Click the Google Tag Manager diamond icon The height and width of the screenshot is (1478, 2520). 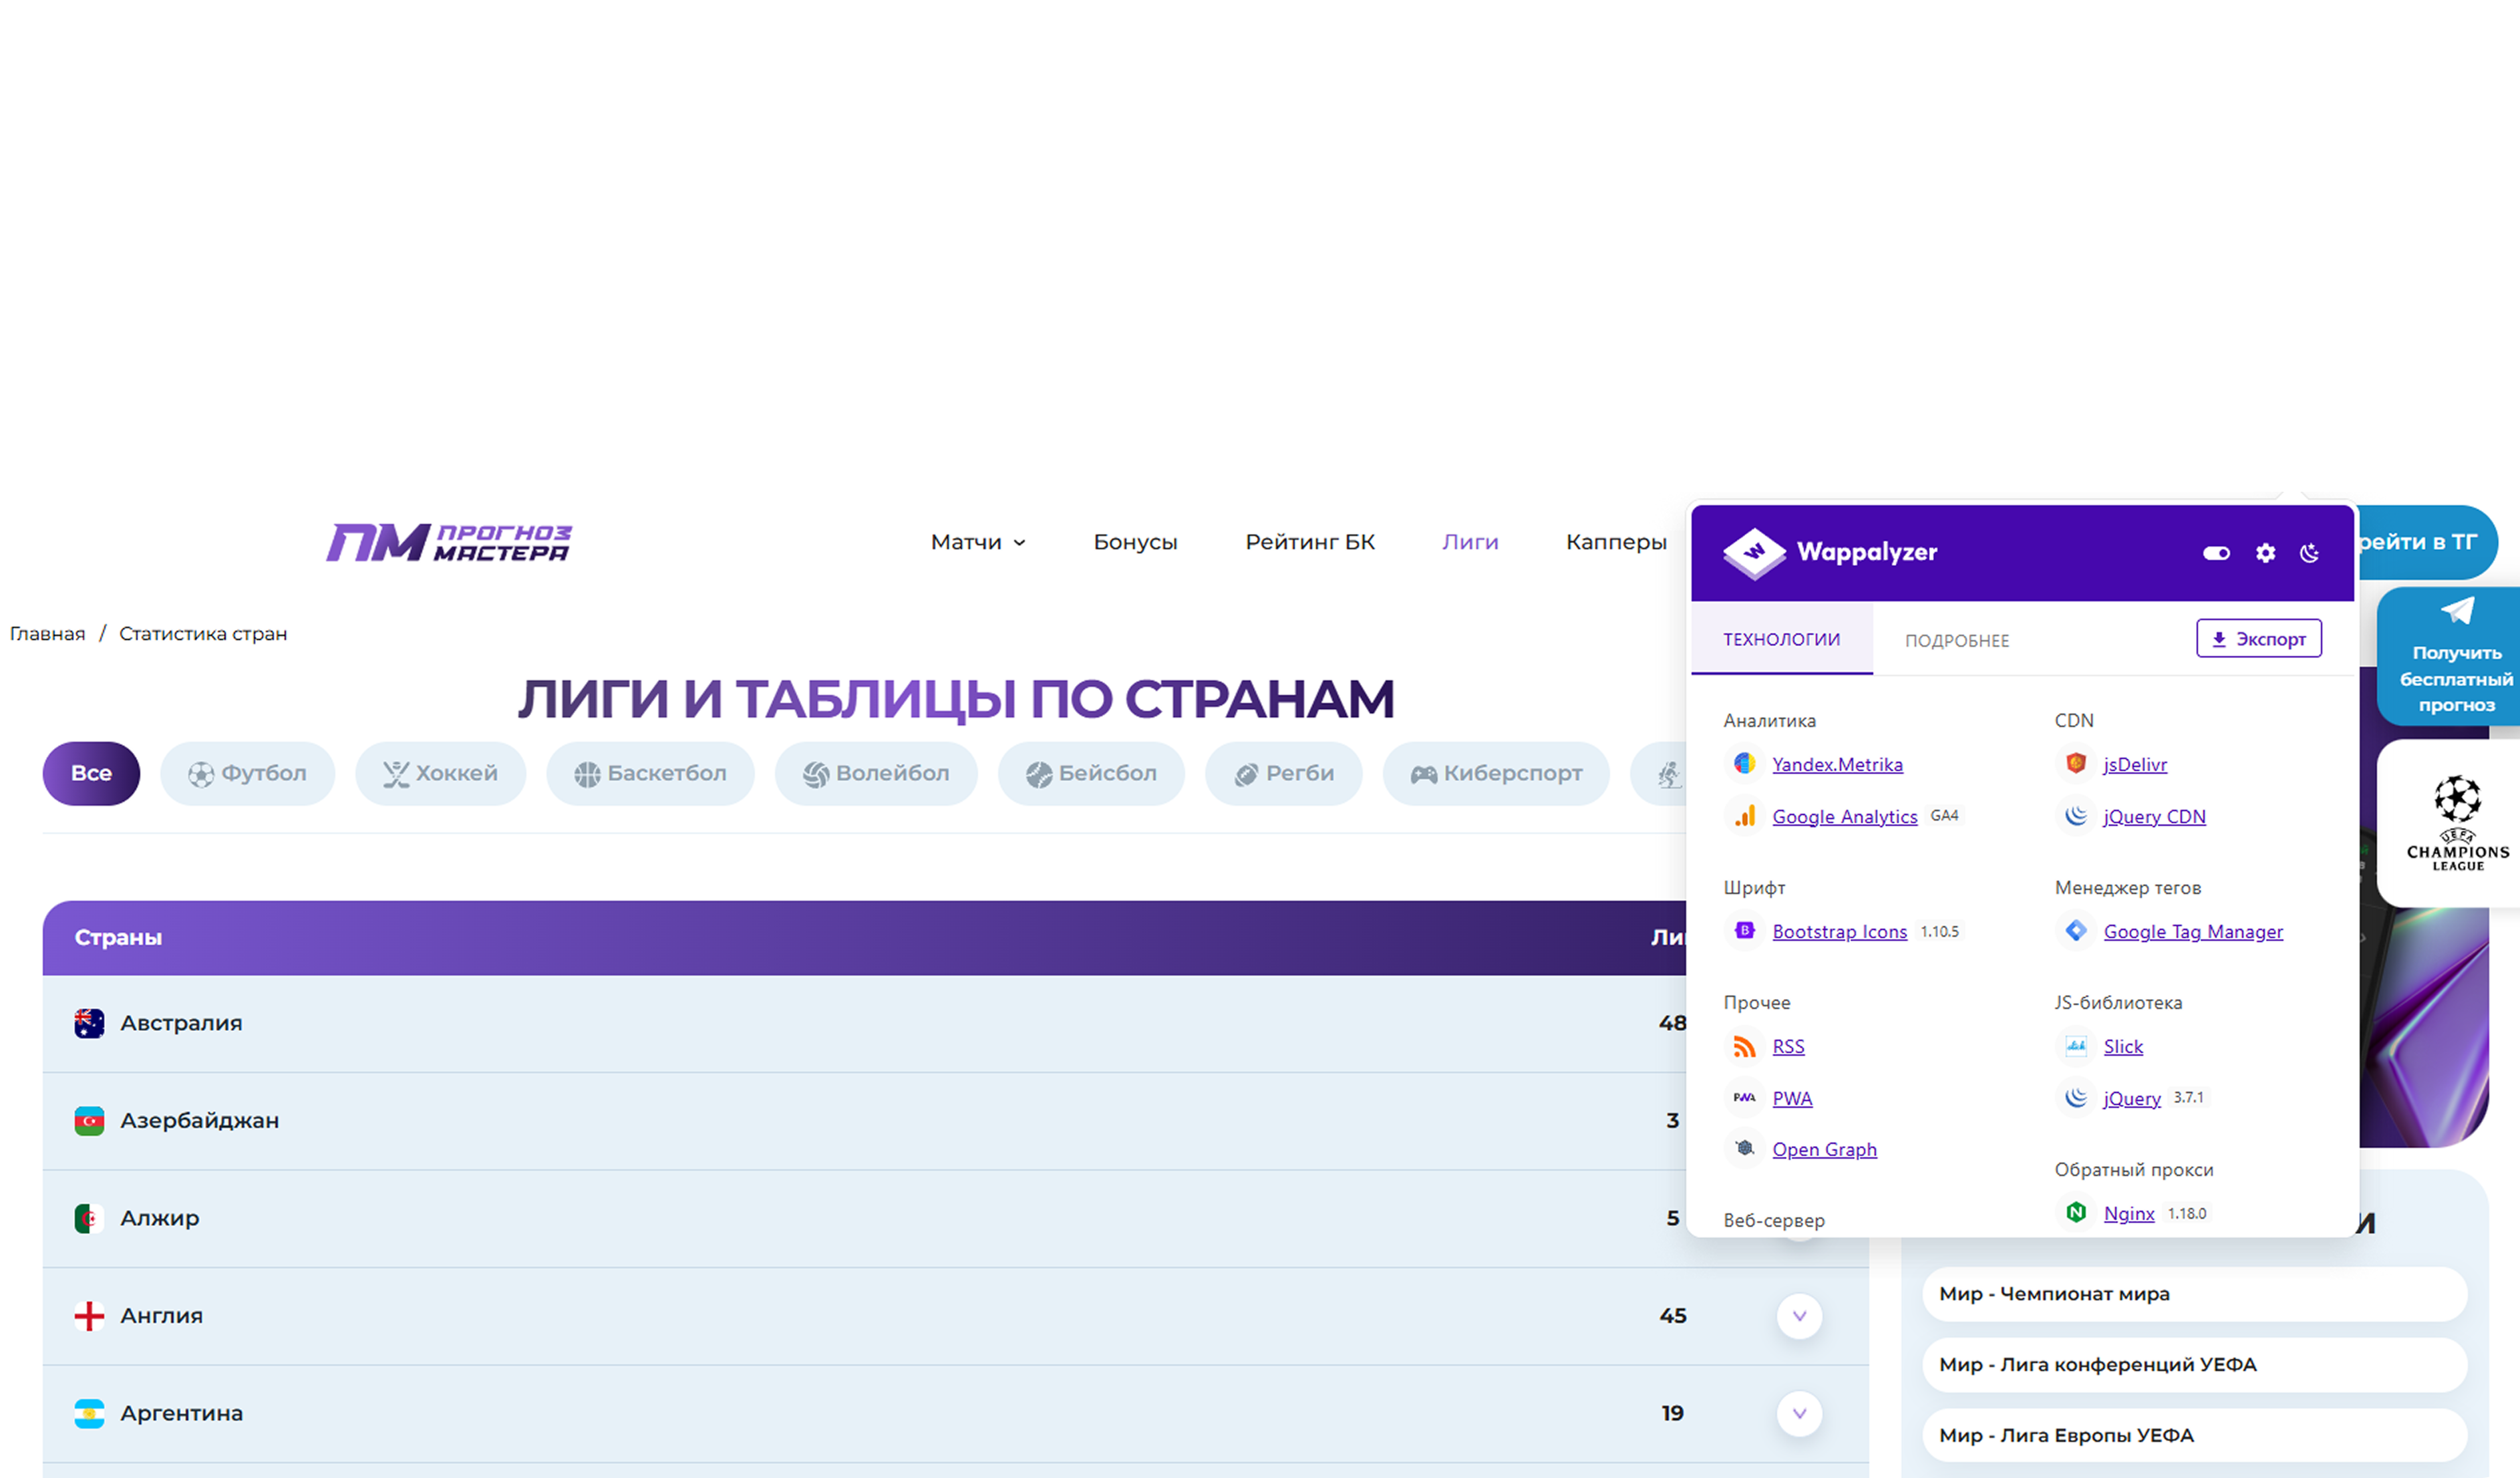tap(2075, 931)
